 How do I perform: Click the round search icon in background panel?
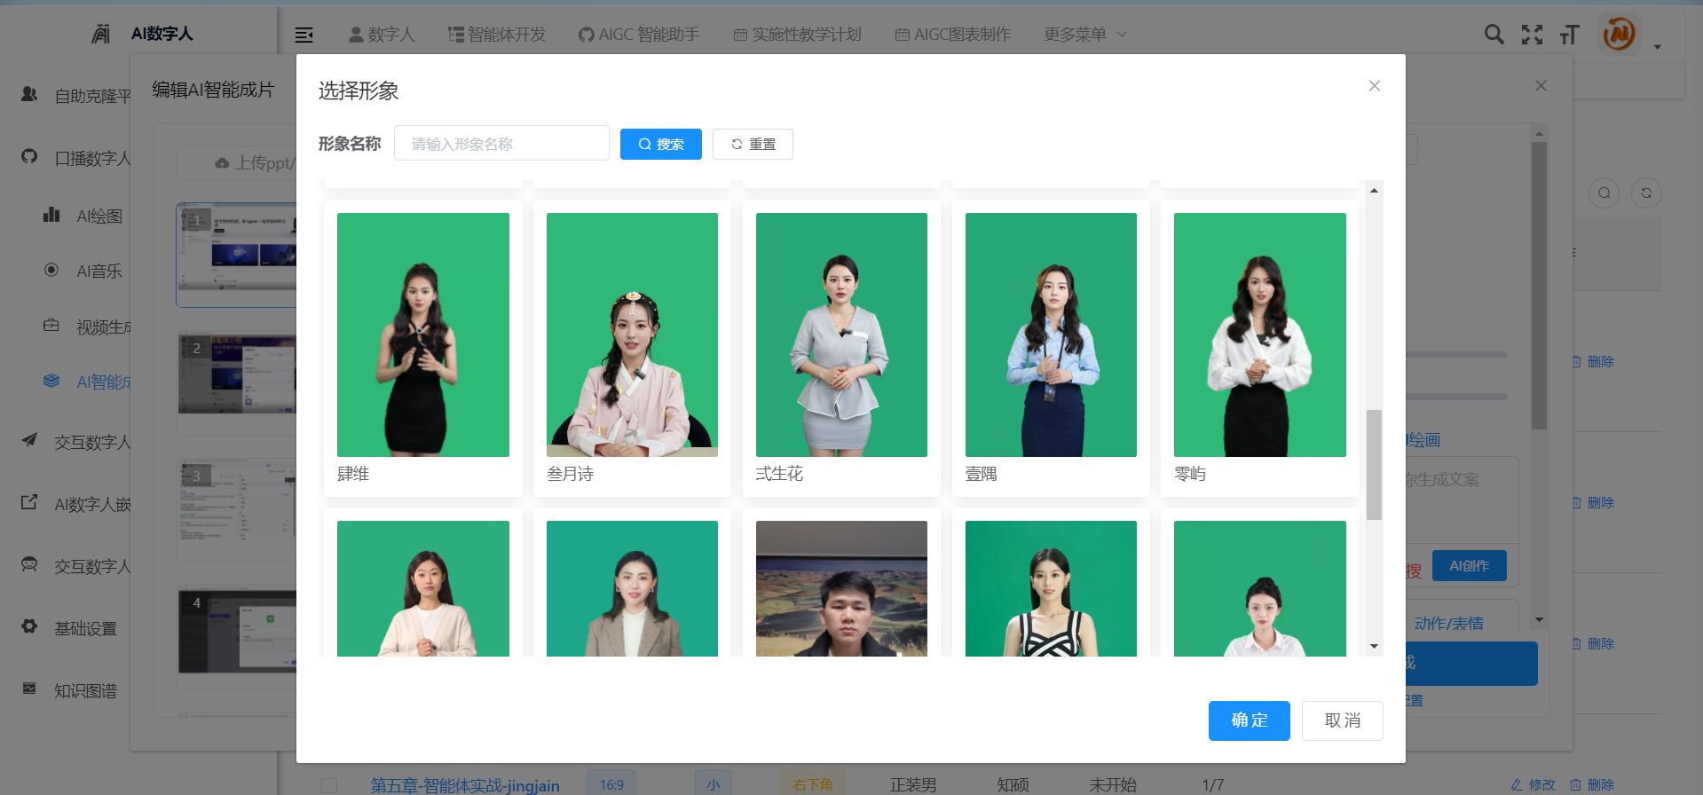(1604, 193)
